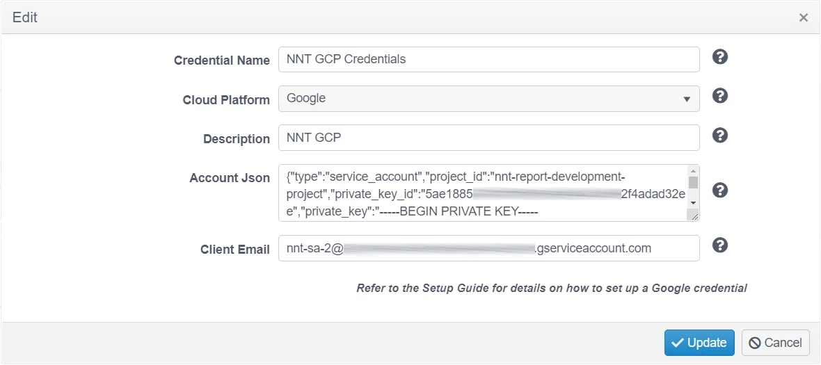Click the Cloud Platform label
The height and width of the screenshot is (365, 821).
click(x=226, y=100)
